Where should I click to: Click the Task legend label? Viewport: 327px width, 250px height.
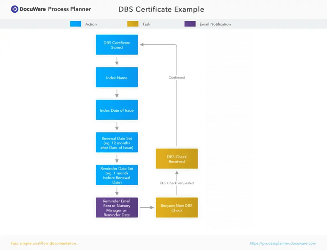146,24
